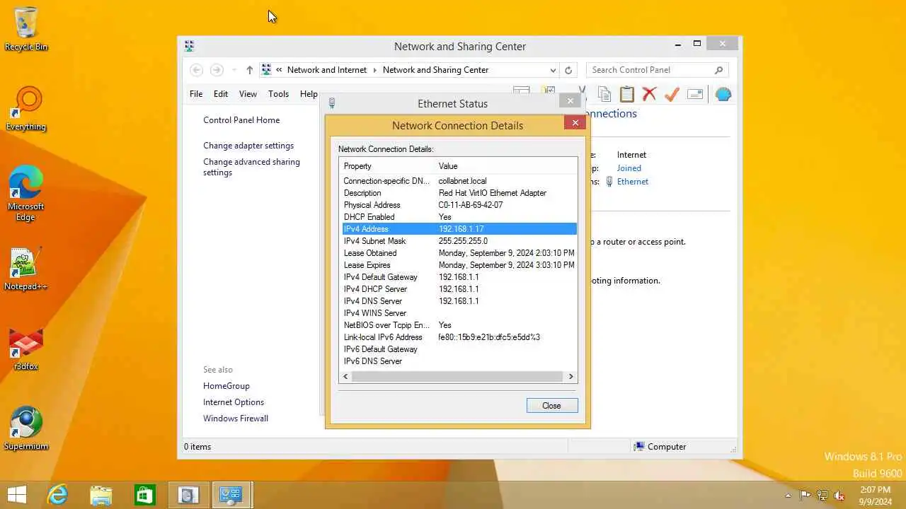Screen dimensions: 906x509
Task: Click the Joined HomeGroup link
Action: click(x=629, y=168)
